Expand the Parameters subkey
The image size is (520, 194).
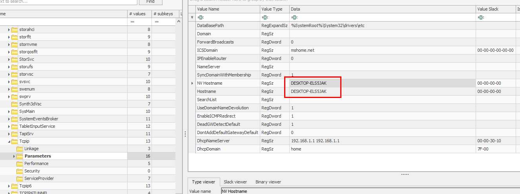[x=14, y=156]
